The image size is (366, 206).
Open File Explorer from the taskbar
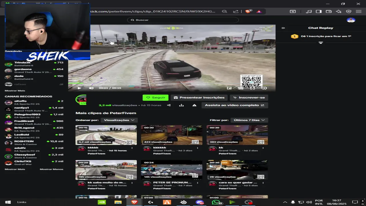(118, 202)
